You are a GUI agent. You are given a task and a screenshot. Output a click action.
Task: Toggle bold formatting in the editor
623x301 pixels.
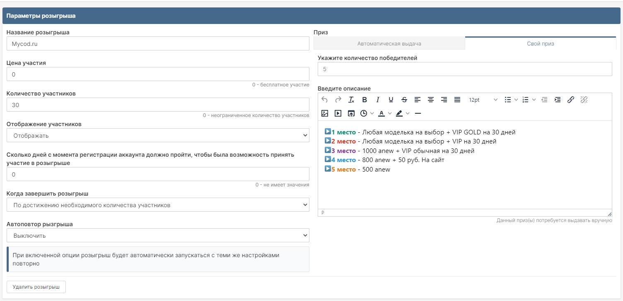point(365,100)
